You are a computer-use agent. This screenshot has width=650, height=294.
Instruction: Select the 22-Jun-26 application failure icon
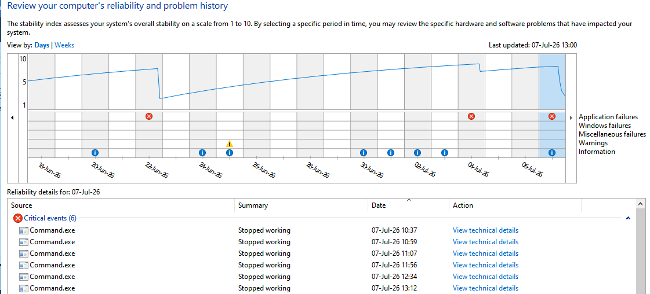[x=149, y=116]
